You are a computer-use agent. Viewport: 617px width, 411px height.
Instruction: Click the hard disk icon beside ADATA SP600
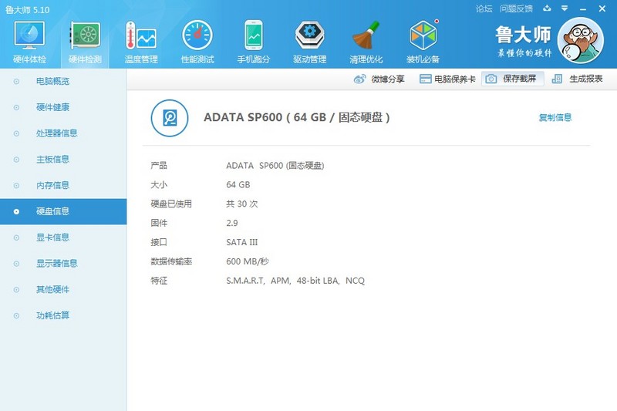pyautogui.click(x=170, y=118)
